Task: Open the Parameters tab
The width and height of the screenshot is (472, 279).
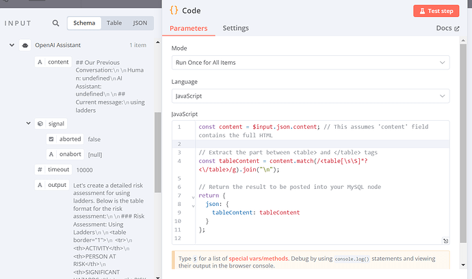Action: tap(188, 28)
